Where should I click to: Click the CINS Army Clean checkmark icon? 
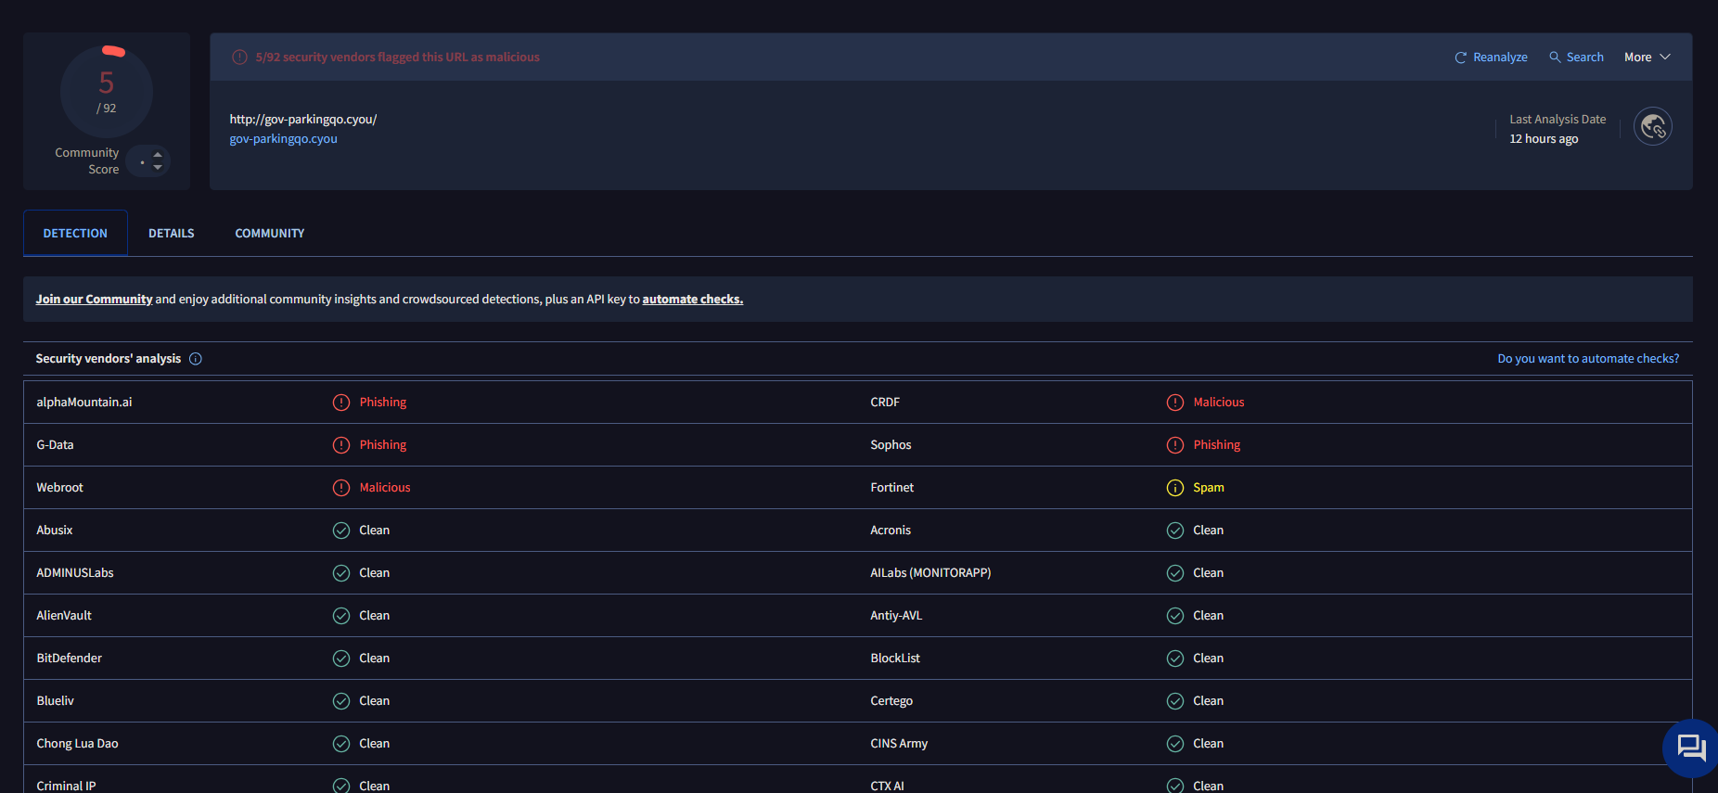(x=1175, y=744)
